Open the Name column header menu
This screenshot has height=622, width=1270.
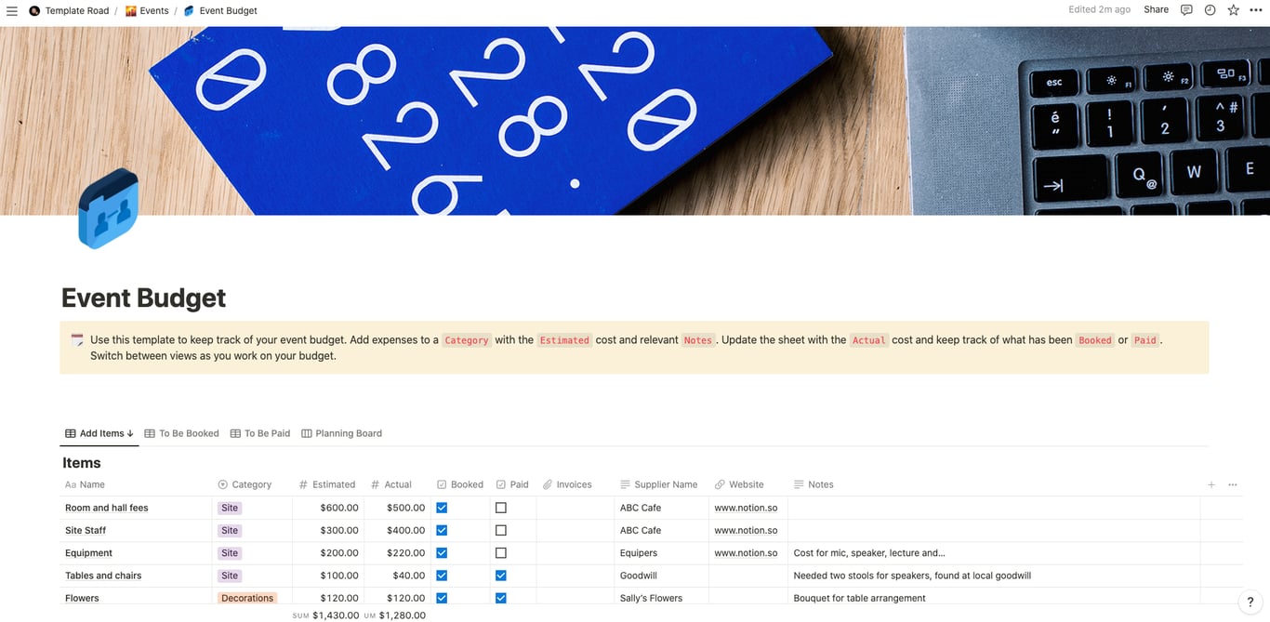pos(85,484)
